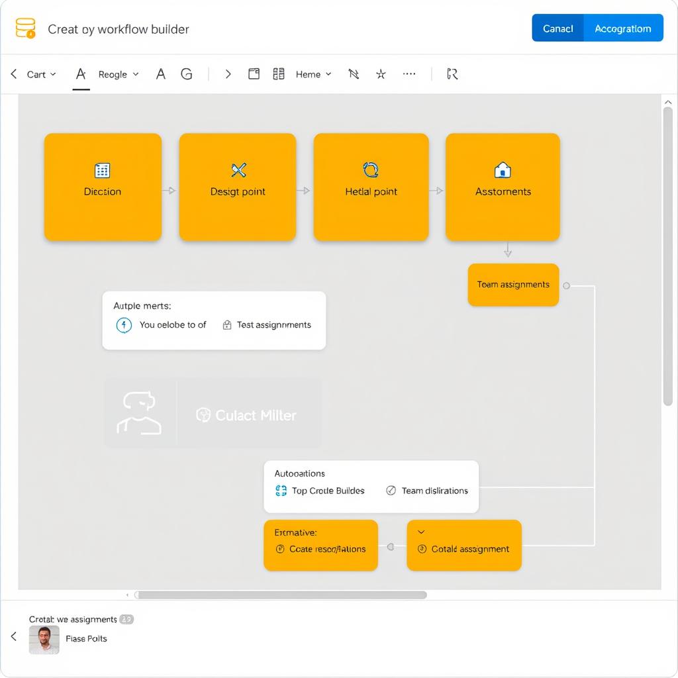The image size is (678, 678).
Task: Click the database icon in the header
Action: pos(24,28)
